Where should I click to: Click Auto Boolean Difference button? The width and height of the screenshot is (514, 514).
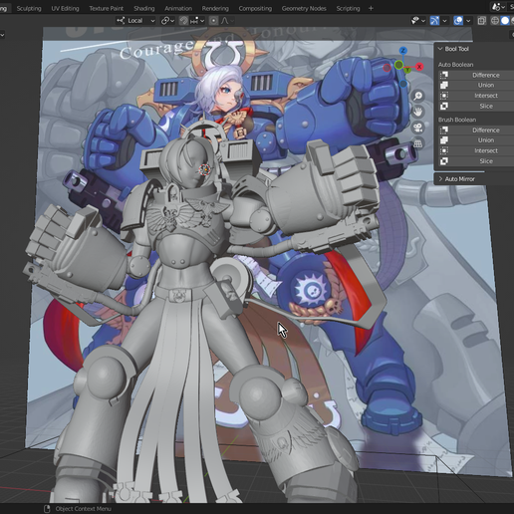[476, 75]
